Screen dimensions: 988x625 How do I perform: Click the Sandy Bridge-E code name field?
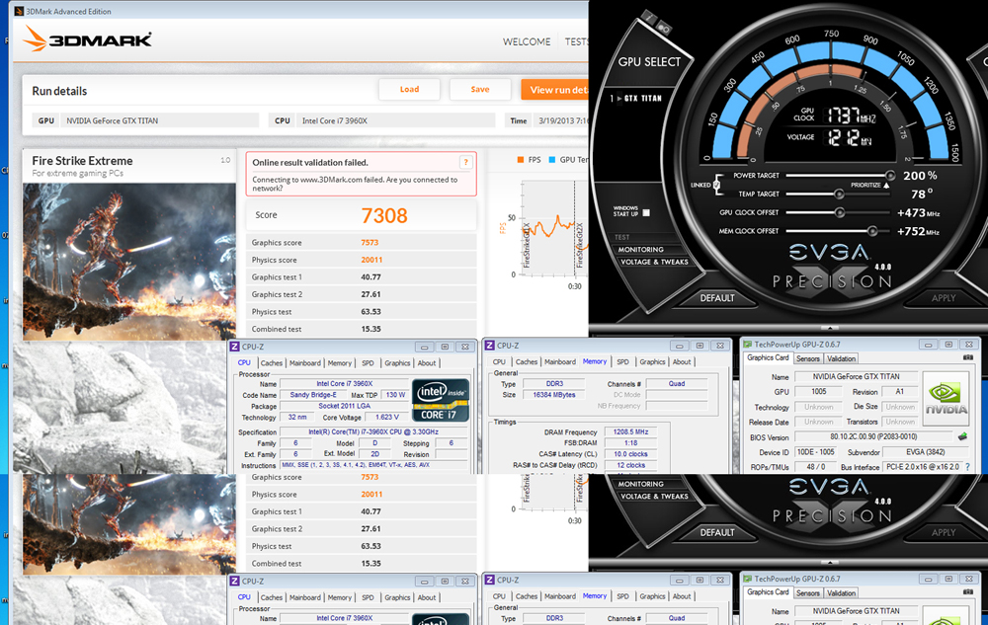coord(313,395)
